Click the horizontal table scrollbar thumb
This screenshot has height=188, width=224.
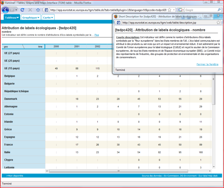[118, 171]
